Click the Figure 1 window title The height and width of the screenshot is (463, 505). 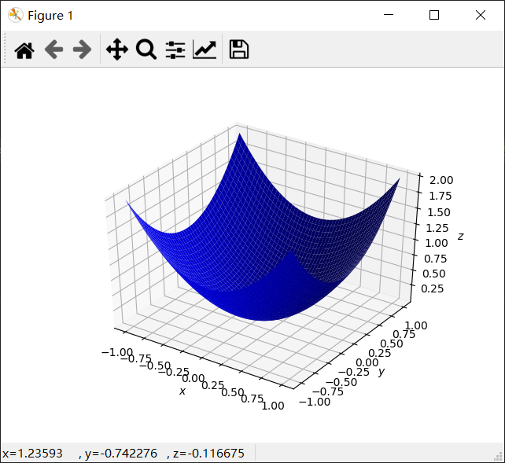click(x=50, y=16)
